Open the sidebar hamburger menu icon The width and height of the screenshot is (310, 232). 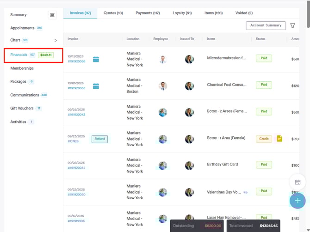pyautogui.click(x=52, y=15)
